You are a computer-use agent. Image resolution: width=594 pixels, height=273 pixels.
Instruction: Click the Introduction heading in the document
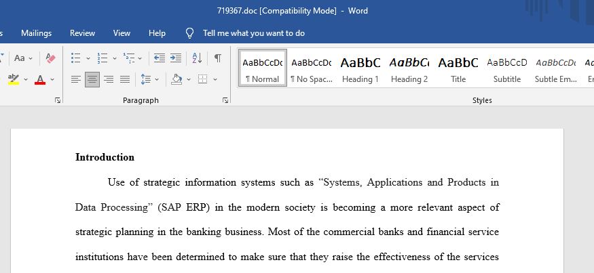105,157
